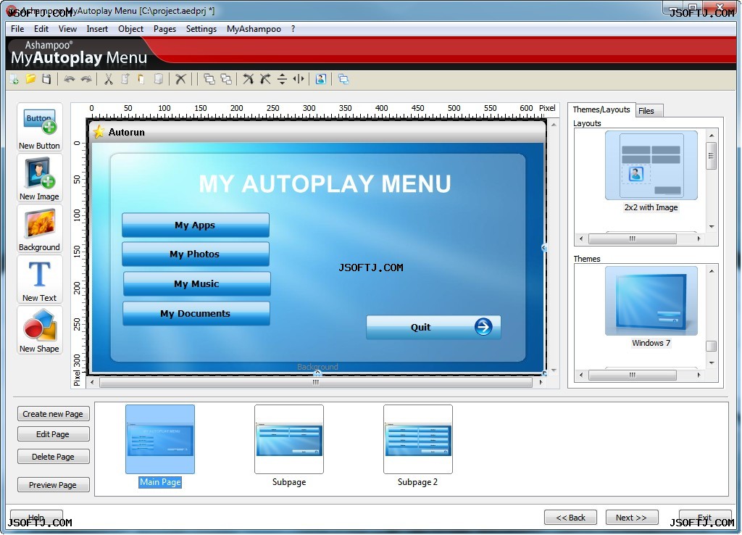Click the Save project floppy icon
This screenshot has height=535, width=742.
click(x=46, y=79)
